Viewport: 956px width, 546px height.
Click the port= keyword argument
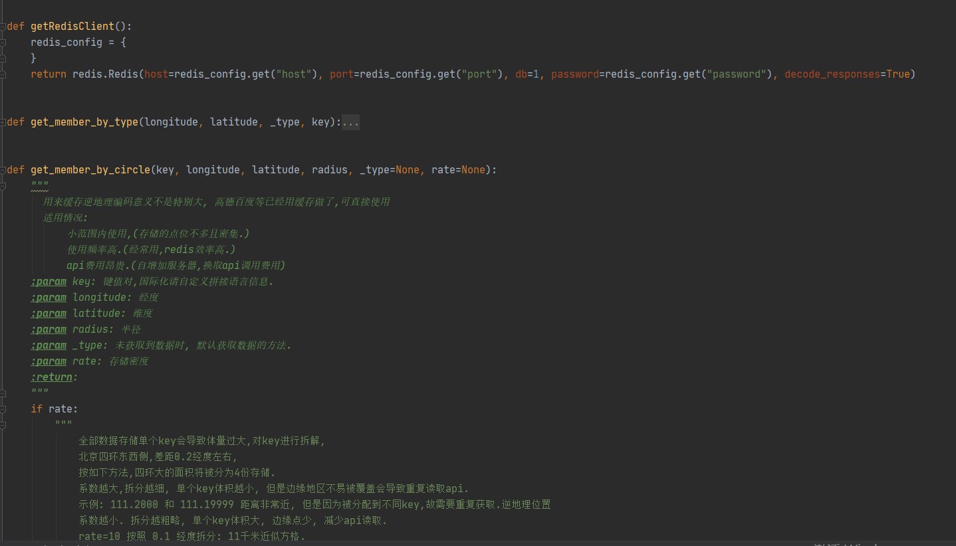pyautogui.click(x=344, y=74)
